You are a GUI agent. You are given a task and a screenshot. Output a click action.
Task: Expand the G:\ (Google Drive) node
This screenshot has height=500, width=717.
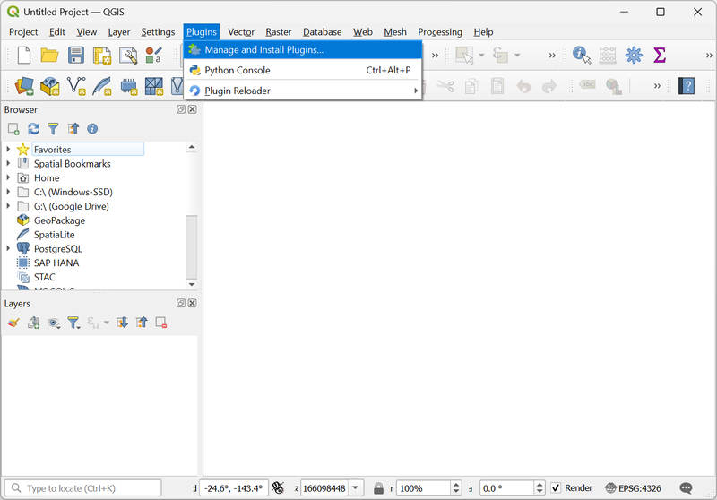[x=8, y=206]
